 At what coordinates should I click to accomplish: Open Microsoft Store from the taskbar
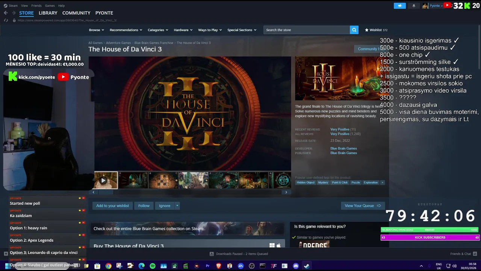(97, 266)
